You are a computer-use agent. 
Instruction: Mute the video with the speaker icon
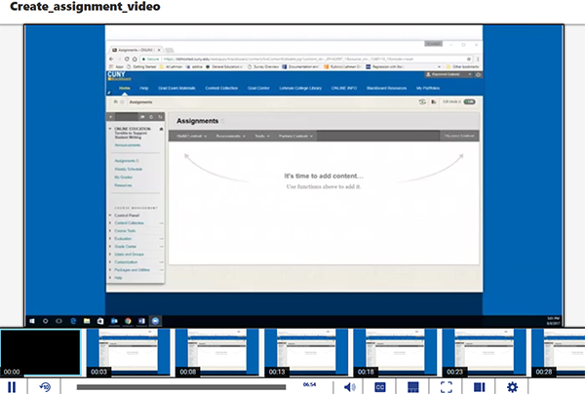coord(350,386)
